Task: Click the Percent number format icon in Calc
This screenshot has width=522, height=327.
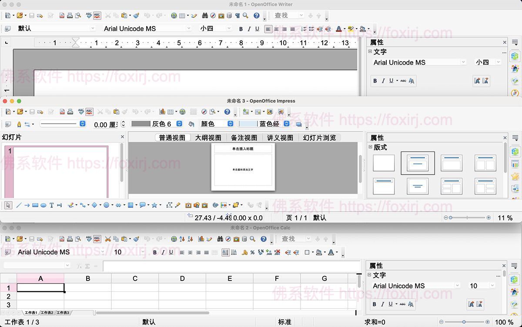Action: [252, 252]
